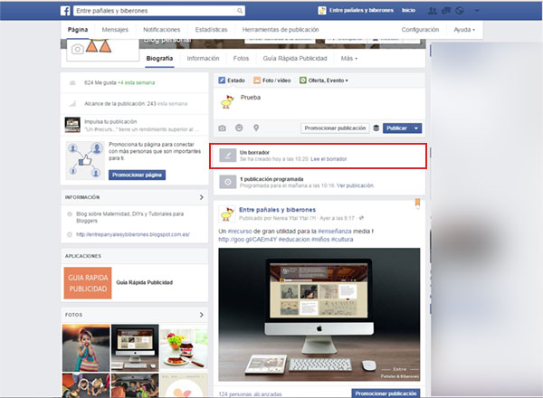
Task: Add feeling with composer emoji icon
Action: (x=239, y=128)
